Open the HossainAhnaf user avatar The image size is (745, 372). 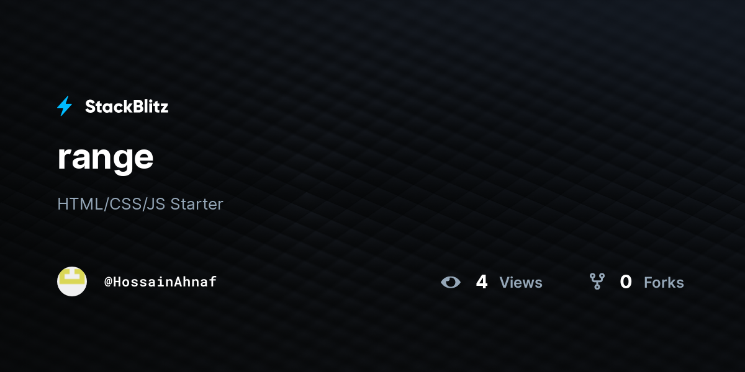click(72, 281)
